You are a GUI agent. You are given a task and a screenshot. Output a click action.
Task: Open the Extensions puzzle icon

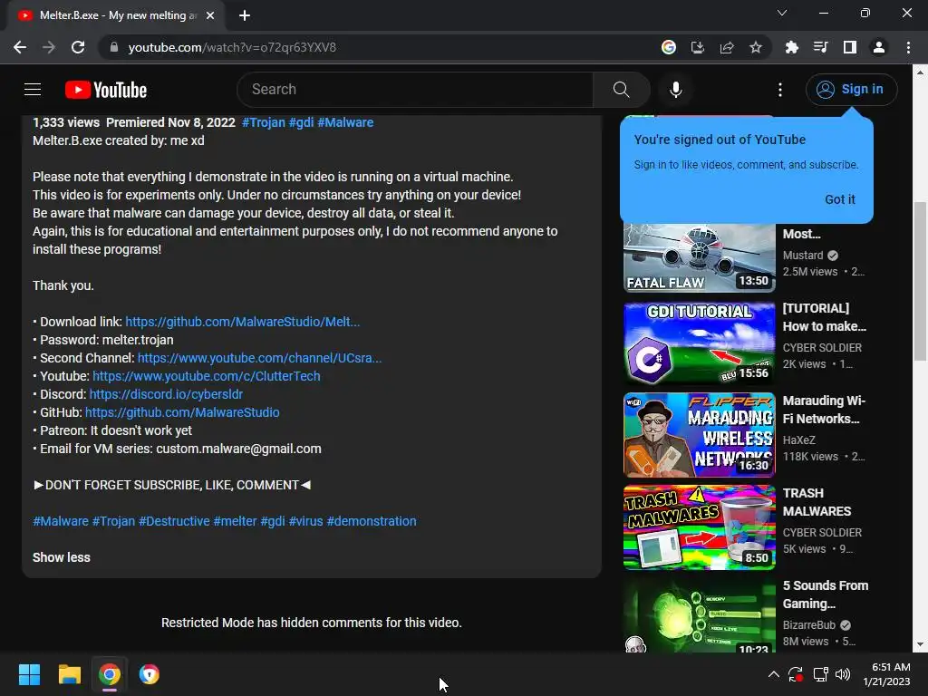792,47
